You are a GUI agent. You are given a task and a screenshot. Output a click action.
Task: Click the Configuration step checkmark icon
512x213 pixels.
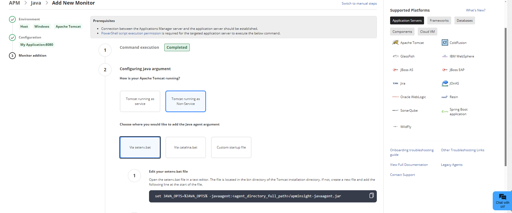(12, 37)
